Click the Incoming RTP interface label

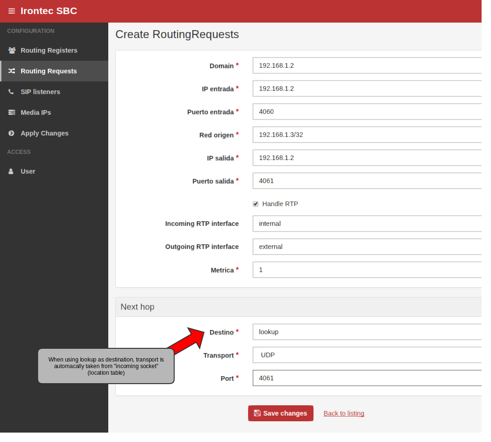click(202, 224)
